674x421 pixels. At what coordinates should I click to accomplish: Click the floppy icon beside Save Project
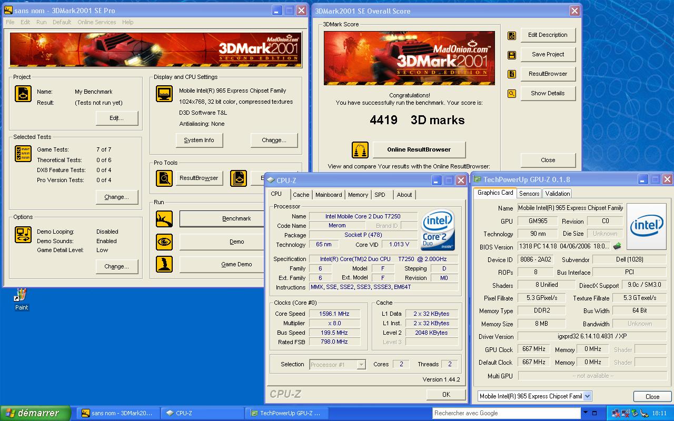point(511,55)
